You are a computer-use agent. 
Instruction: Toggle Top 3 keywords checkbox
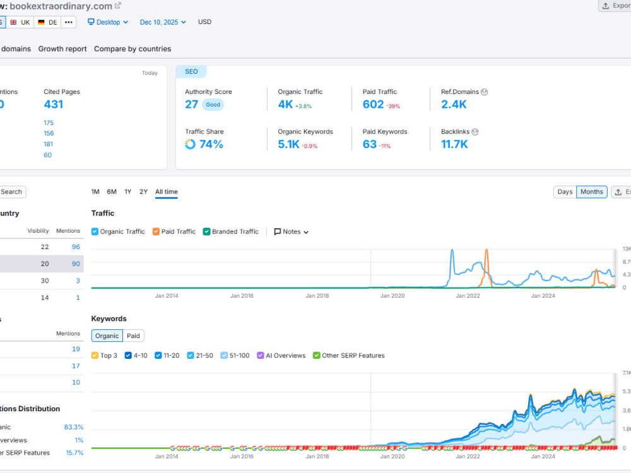click(95, 356)
